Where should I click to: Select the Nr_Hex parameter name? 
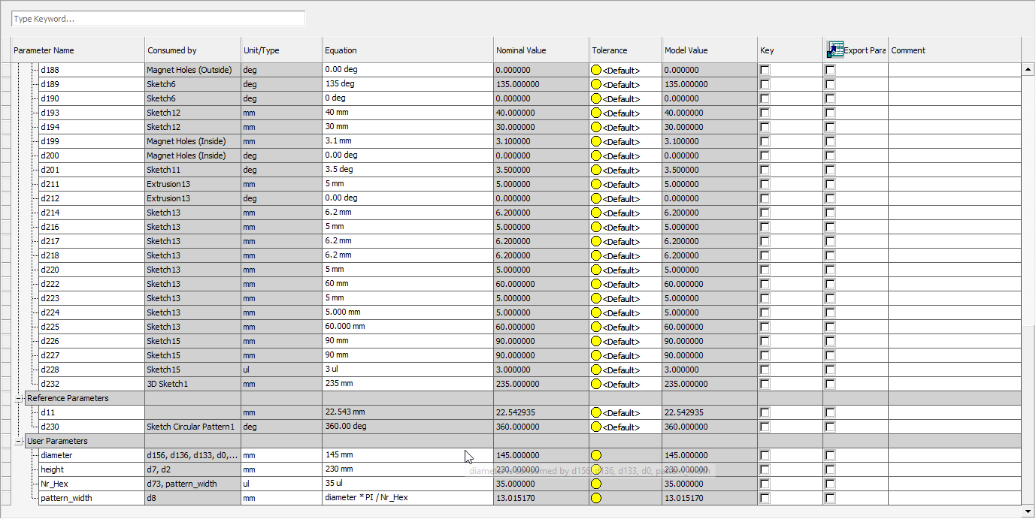(x=55, y=484)
